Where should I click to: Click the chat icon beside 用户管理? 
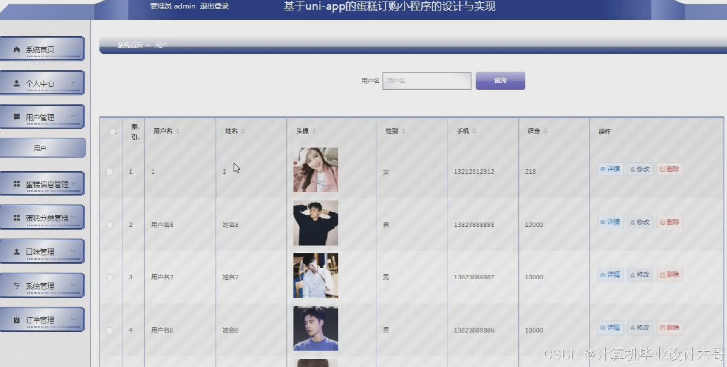(17, 117)
